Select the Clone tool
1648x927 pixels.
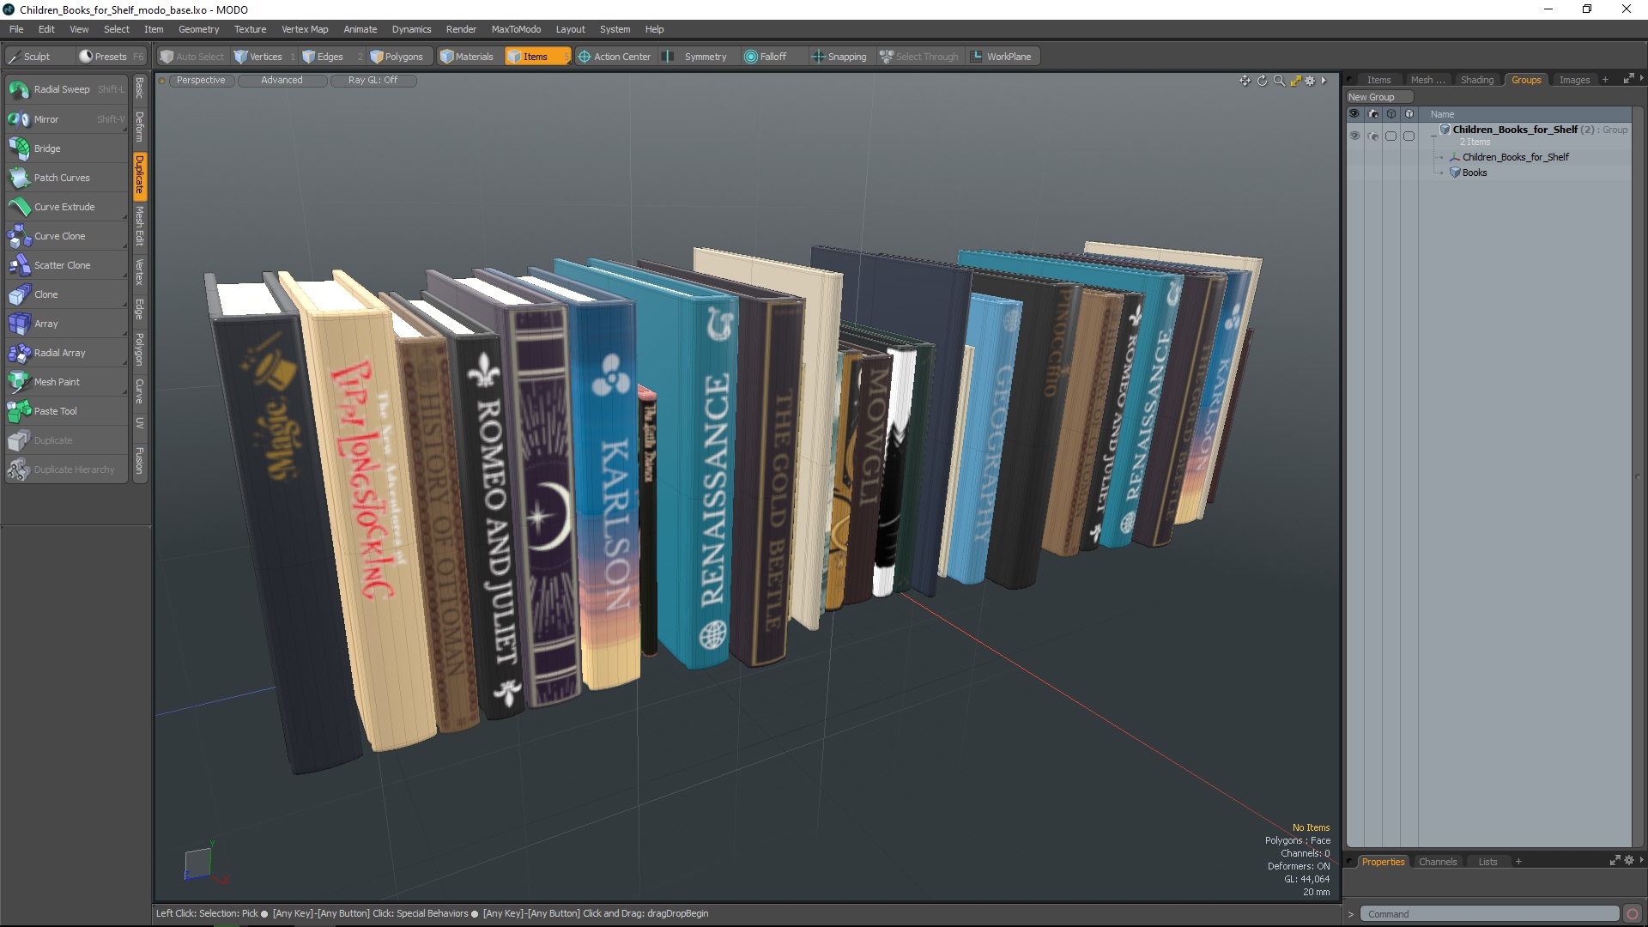pos(66,294)
